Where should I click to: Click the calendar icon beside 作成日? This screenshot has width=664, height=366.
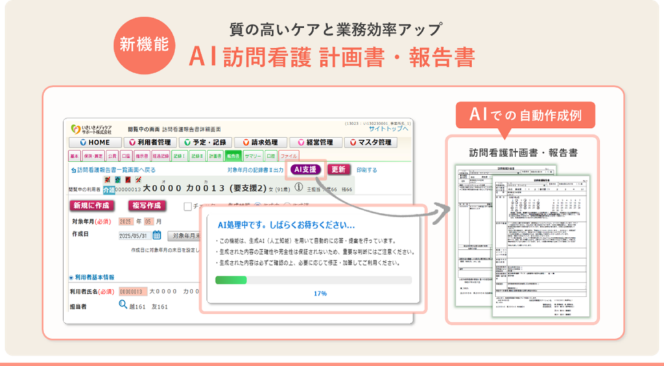click(x=156, y=235)
